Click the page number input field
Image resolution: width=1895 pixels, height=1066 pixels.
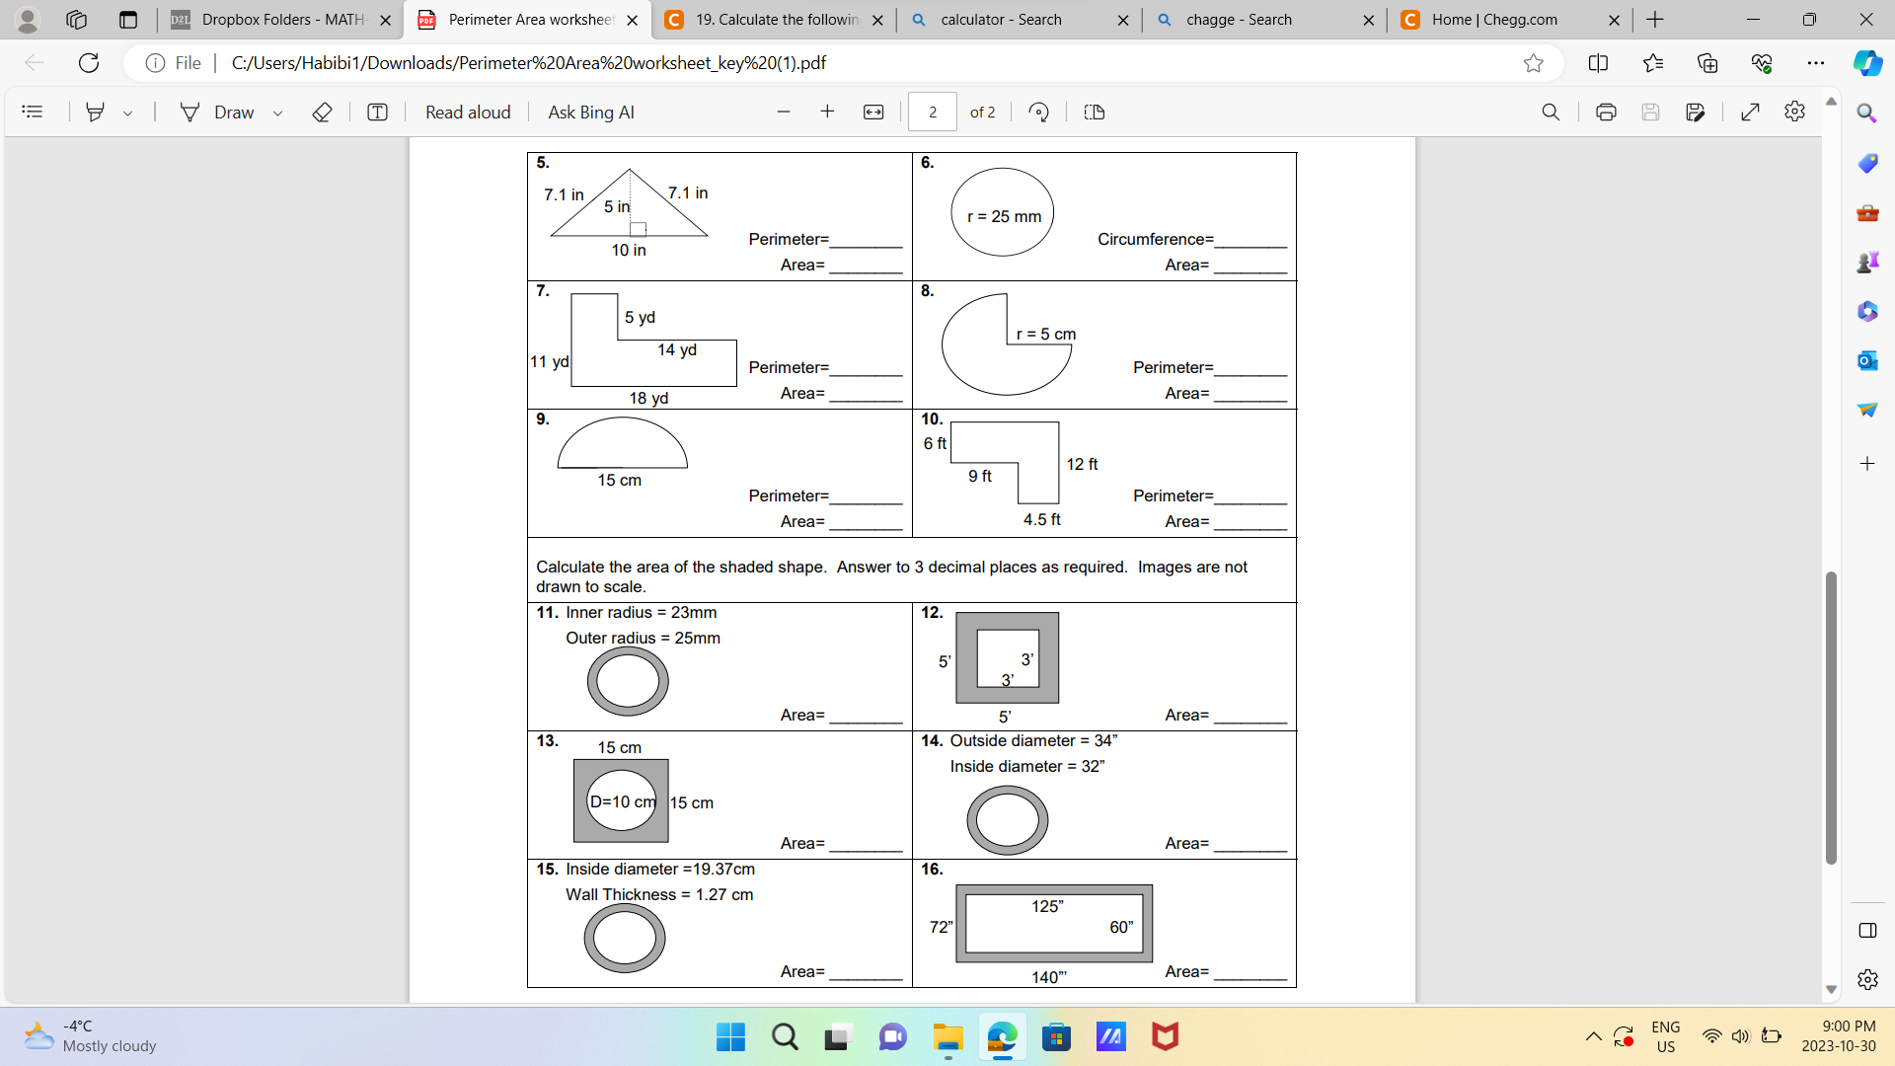coord(932,112)
